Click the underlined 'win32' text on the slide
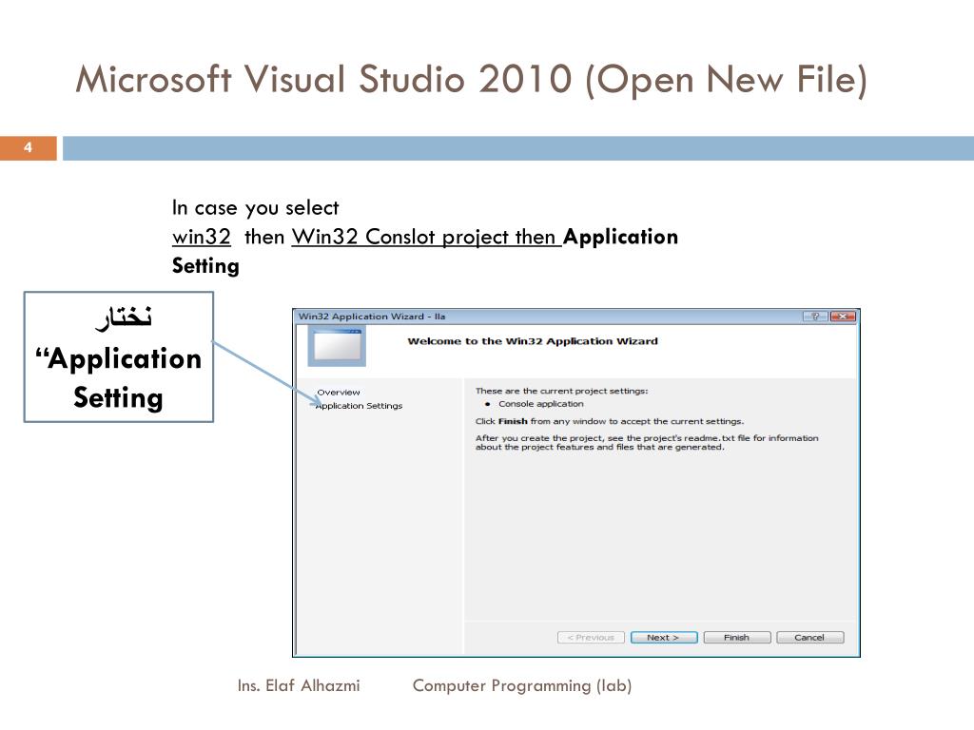This screenshot has width=974, height=730. (202, 237)
